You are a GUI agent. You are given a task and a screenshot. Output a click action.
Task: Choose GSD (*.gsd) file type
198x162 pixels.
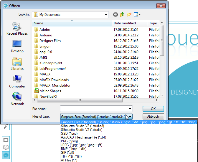coord(69,134)
